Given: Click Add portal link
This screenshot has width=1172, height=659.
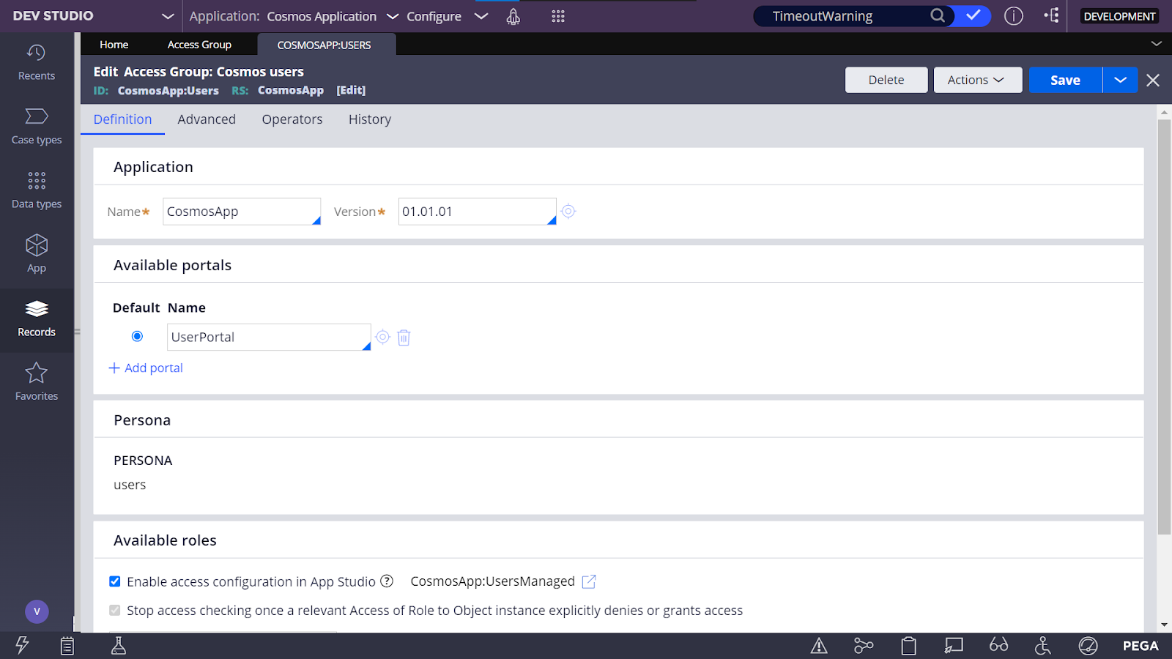Looking at the screenshot, I should (146, 368).
